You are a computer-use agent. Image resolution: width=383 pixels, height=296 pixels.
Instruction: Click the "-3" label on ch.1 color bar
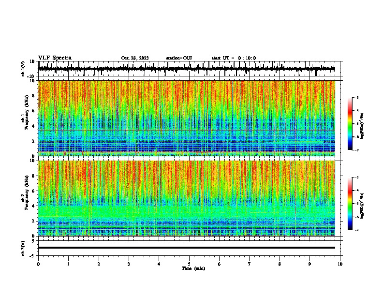(x=357, y=98)
